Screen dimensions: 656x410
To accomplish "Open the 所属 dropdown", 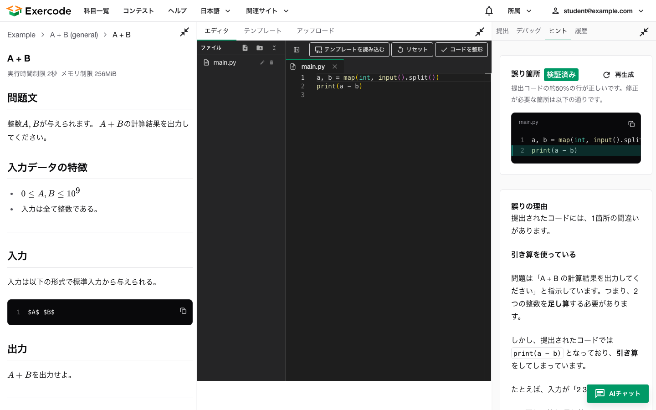I will pos(520,11).
